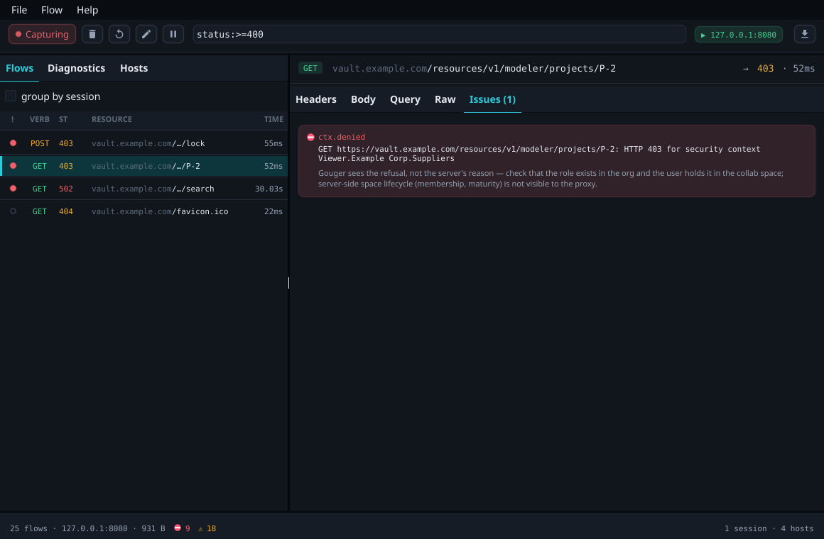The width and height of the screenshot is (824, 539).
Task: Click the 30.03s time cell
Action: pos(269,189)
